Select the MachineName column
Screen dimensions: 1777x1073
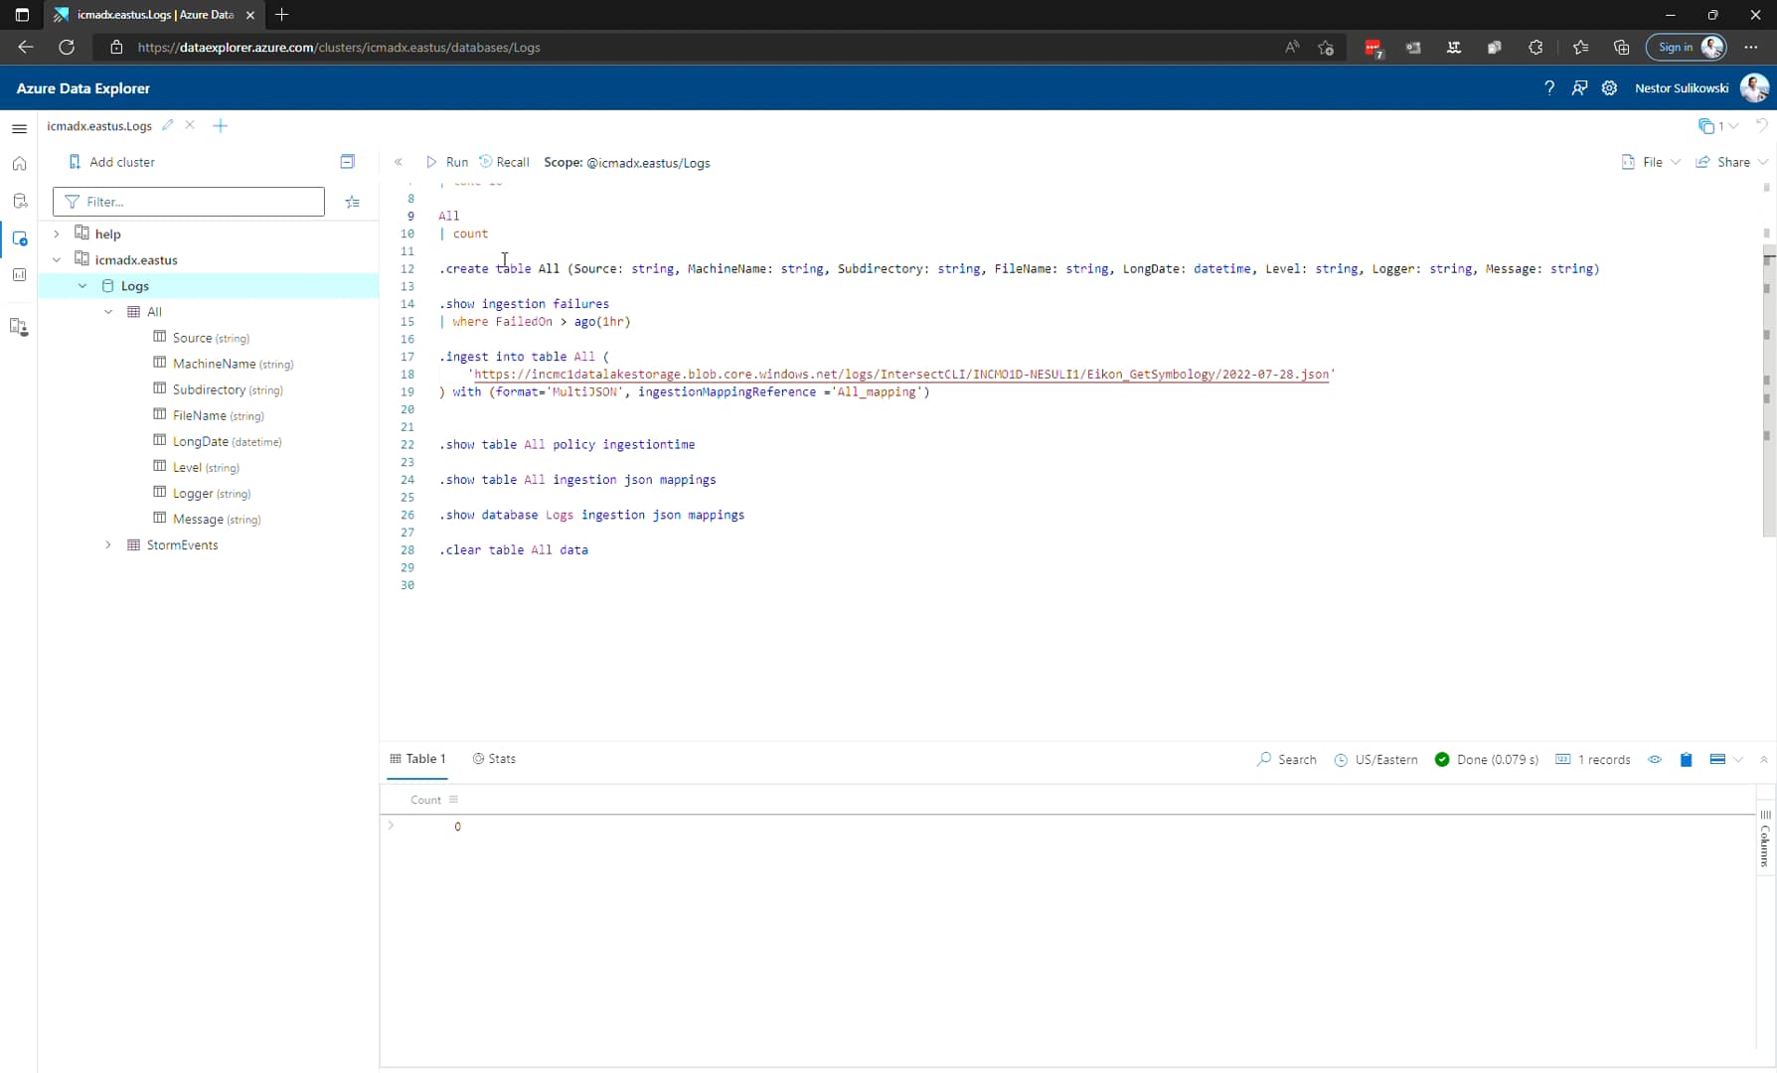[224, 364]
